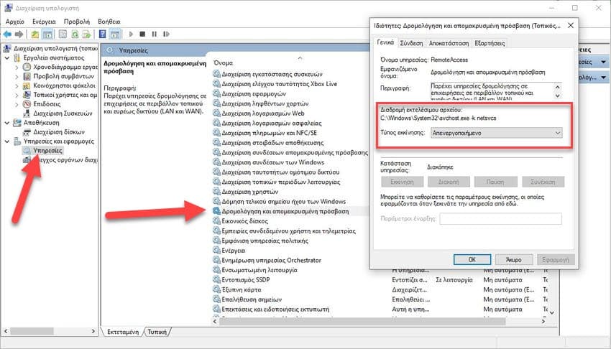
Task: Click the Παύση service button
Action: [495, 182]
